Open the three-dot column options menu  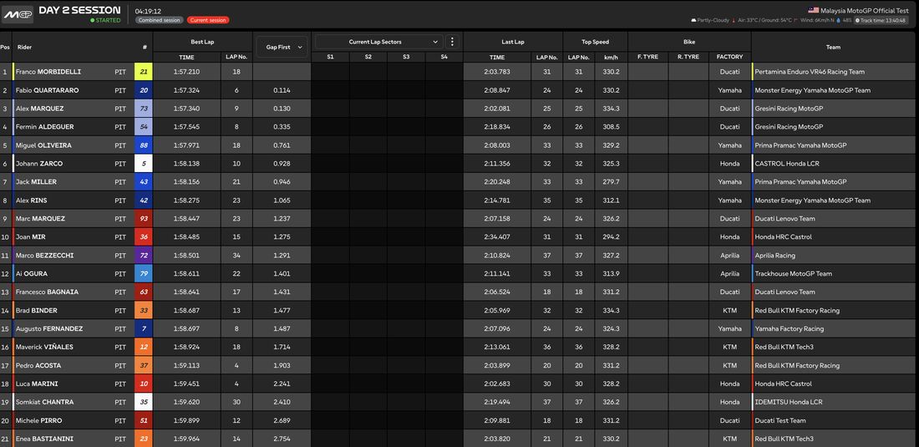(452, 42)
